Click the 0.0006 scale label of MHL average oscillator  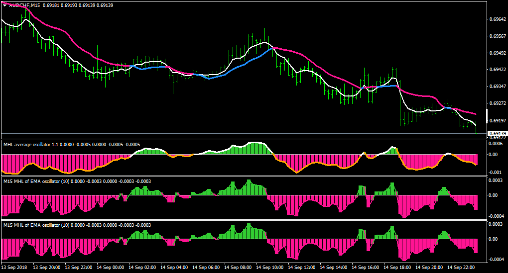(496, 144)
